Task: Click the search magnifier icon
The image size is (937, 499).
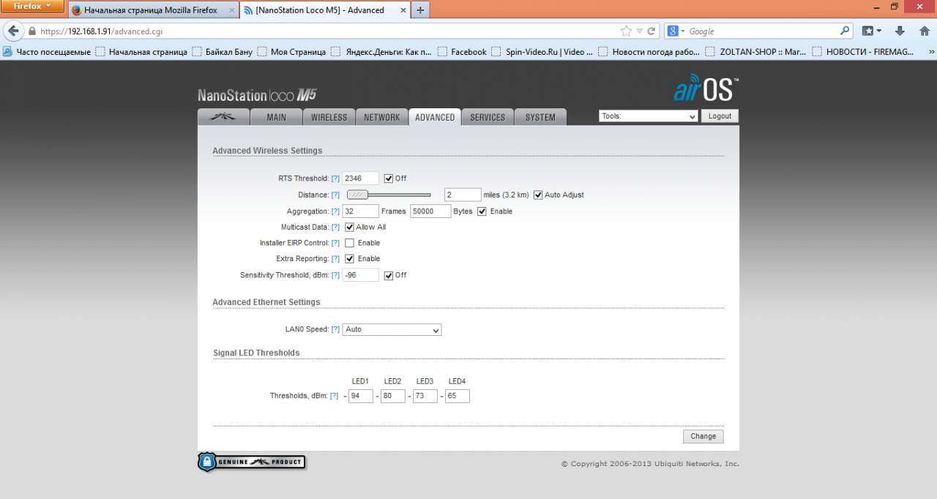Action: [845, 31]
